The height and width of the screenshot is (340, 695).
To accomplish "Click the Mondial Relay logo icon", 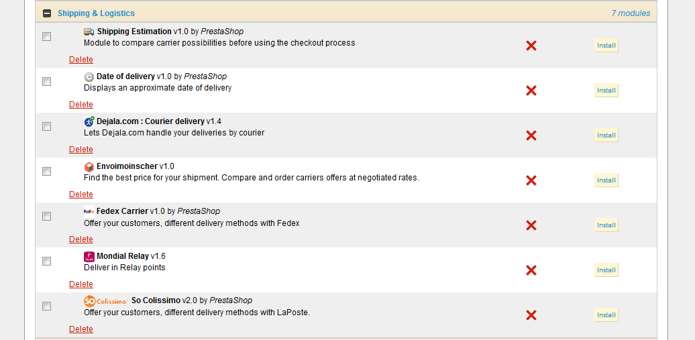I will (89, 256).
